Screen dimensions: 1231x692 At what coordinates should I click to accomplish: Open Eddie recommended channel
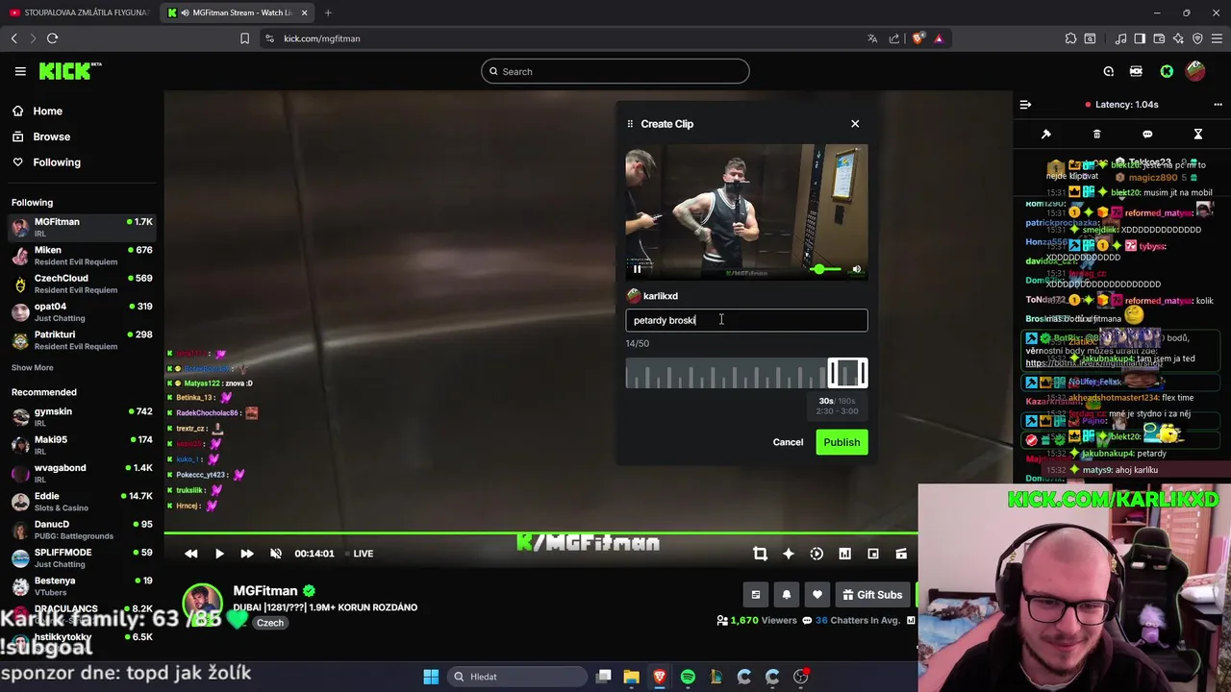click(x=82, y=502)
